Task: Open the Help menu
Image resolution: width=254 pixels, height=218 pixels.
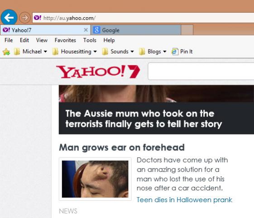Action: pyautogui.click(x=109, y=40)
